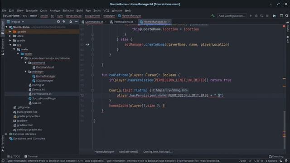
Task: Click the Locate in project target icon
Action: coord(58,22)
